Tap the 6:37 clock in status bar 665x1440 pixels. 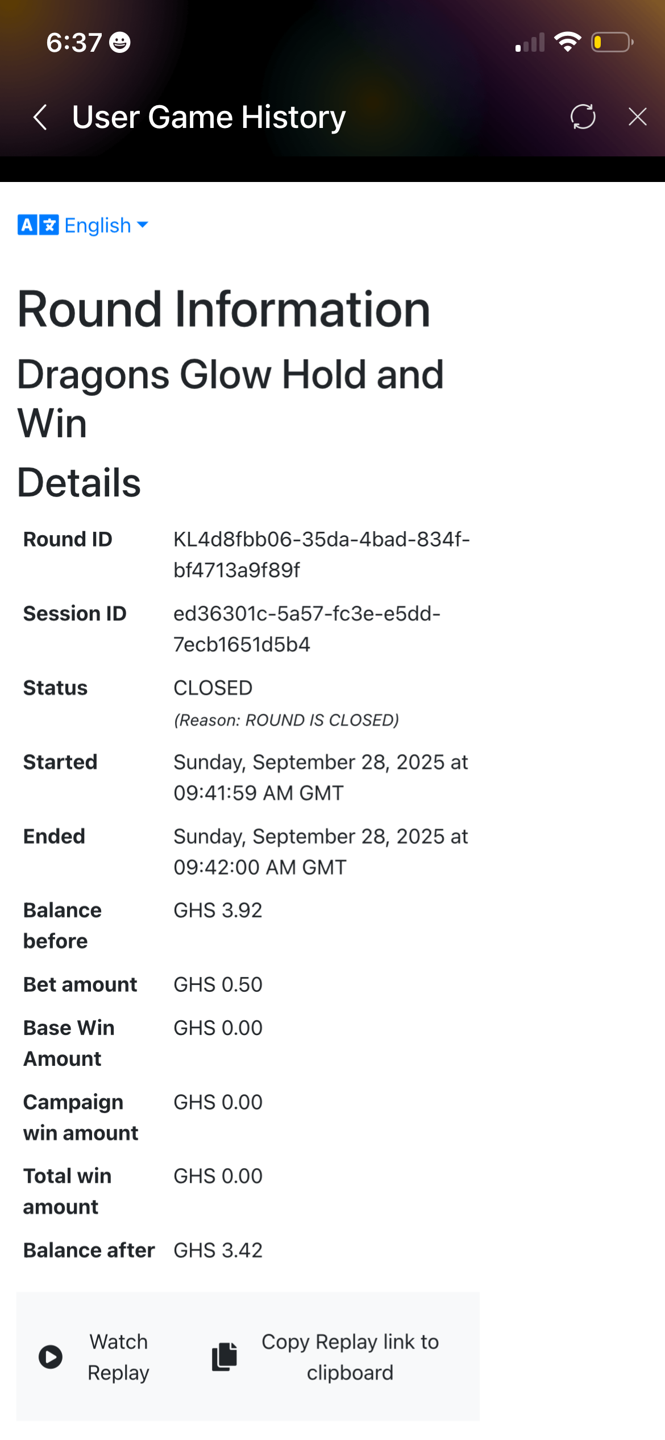(x=74, y=43)
